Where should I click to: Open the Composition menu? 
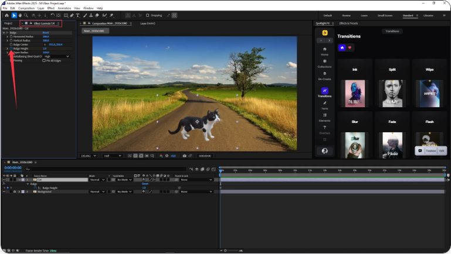pos(26,8)
